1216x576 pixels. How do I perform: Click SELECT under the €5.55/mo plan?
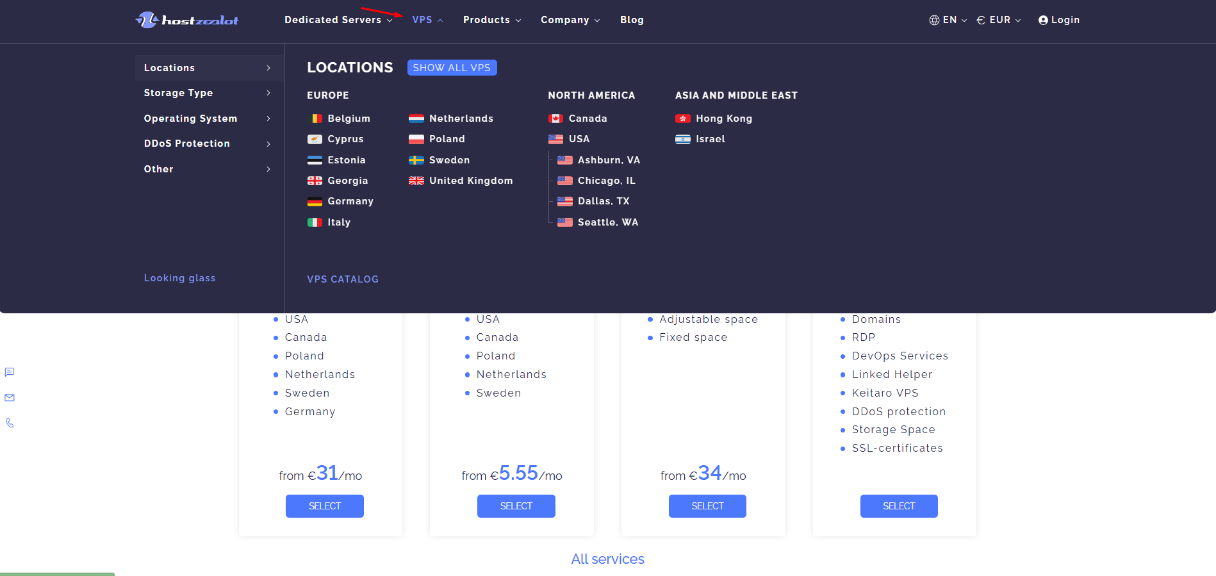[x=516, y=506]
